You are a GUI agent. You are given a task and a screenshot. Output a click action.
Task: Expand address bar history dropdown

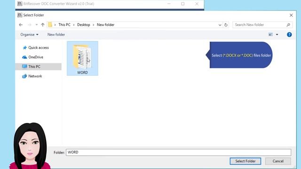(220, 25)
